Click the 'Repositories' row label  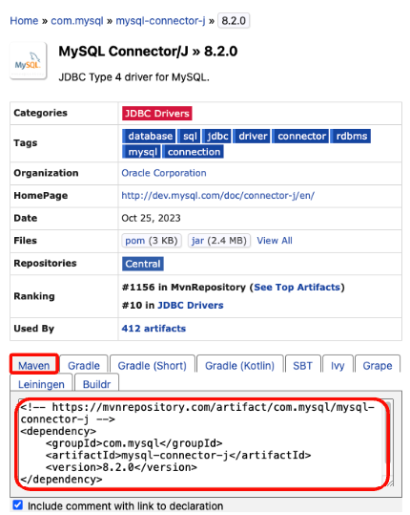point(45,263)
